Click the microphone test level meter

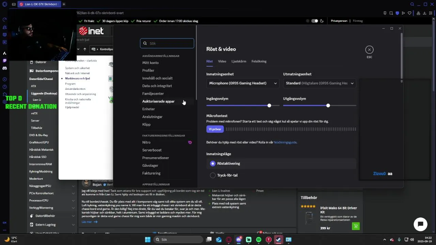coord(291,129)
